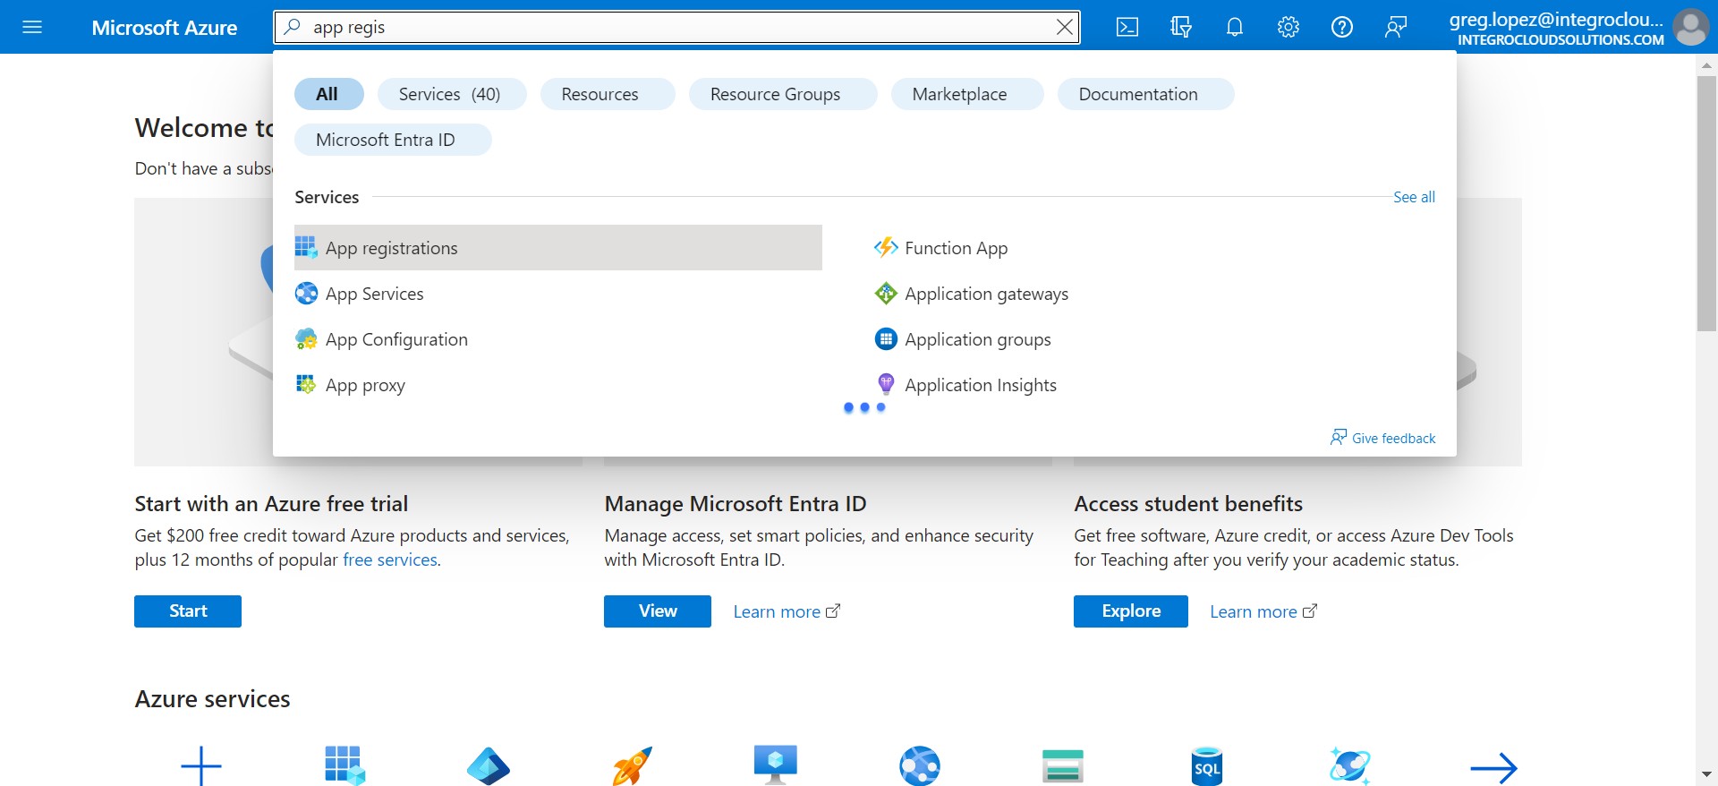Screen dimensions: 1718x786
Task: Open Help question mark icon
Action: (x=1342, y=27)
